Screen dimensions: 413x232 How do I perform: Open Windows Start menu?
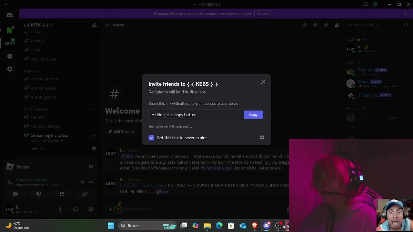click(x=111, y=226)
